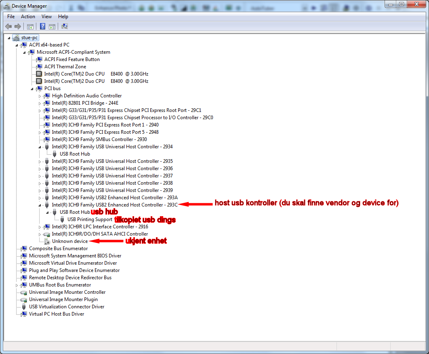The image size is (429, 354).
Task: Expand USB Universal Host Controller 2937
Action: tap(40, 176)
